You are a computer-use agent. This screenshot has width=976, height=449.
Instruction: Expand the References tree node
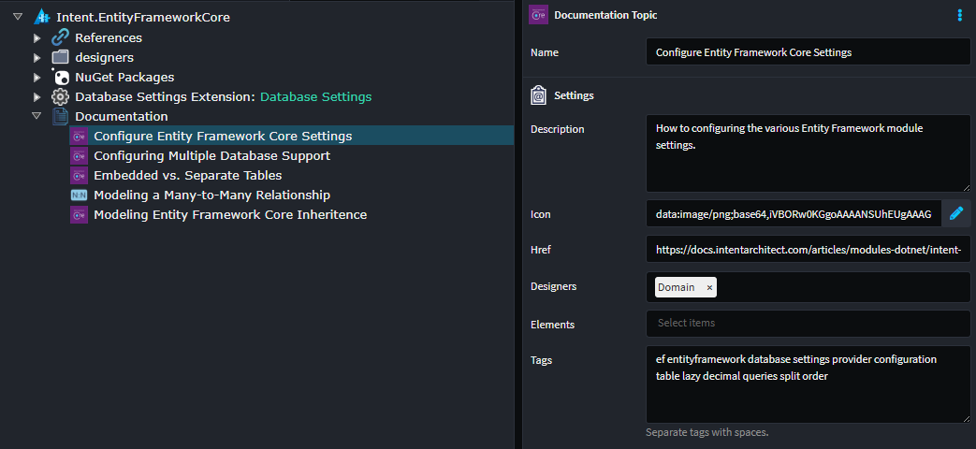click(x=36, y=37)
